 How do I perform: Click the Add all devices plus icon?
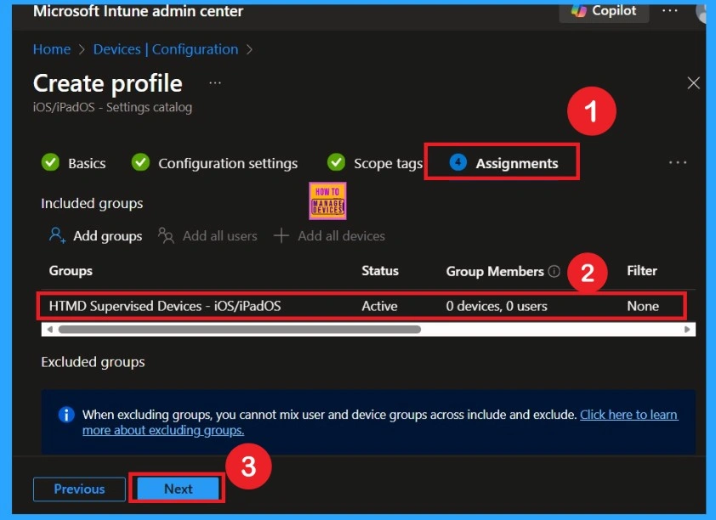(281, 235)
